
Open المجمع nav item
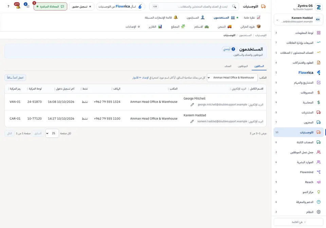click(178, 26)
